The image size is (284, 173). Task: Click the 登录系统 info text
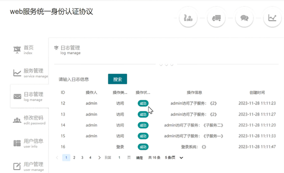coord(194,147)
